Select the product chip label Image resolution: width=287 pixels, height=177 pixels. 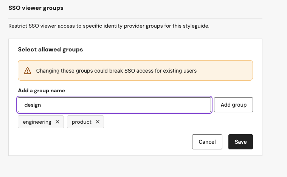81,122
